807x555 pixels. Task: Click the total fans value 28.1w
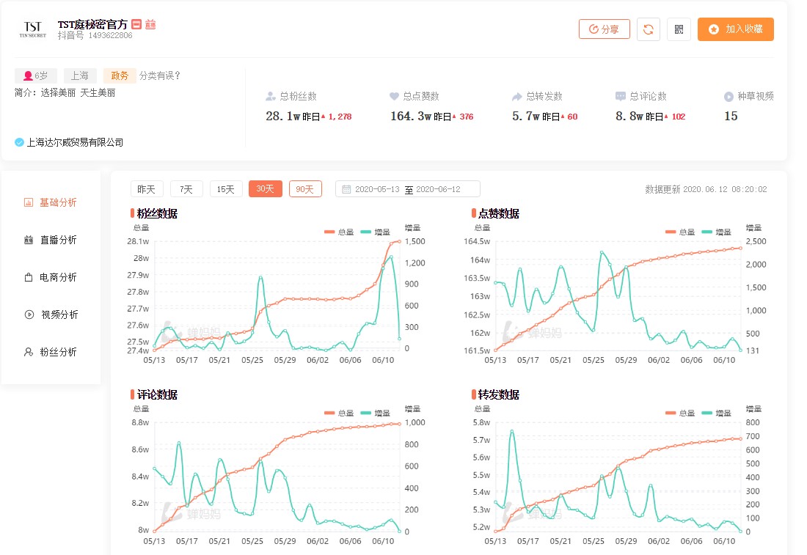(283, 117)
